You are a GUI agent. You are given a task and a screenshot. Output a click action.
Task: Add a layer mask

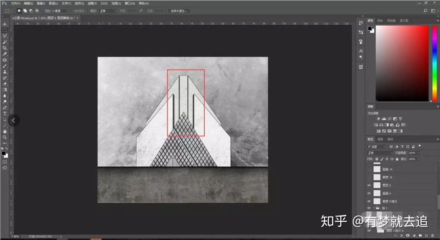408,235
